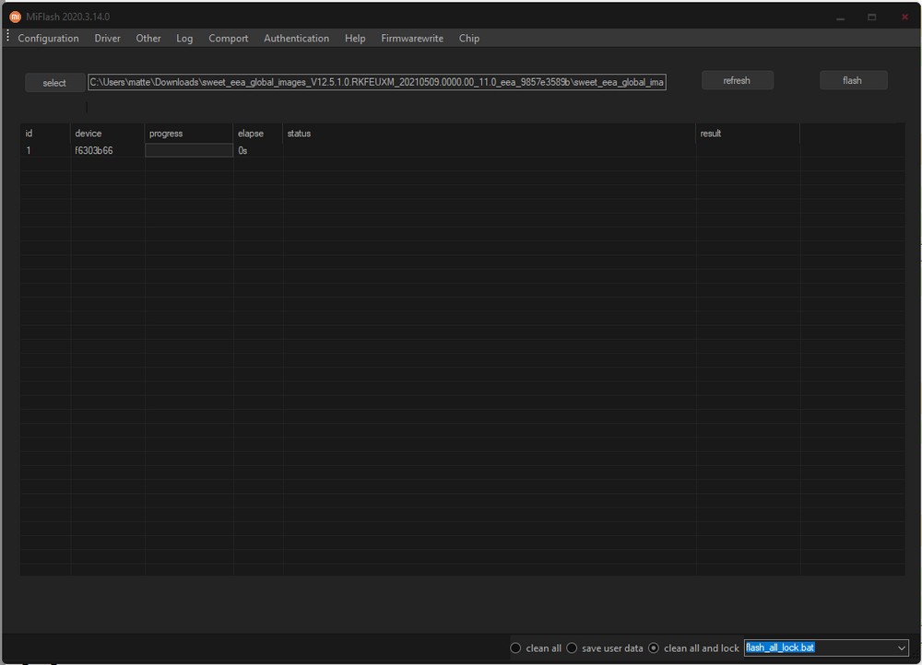Choose the 'save user data' radio option

point(572,648)
